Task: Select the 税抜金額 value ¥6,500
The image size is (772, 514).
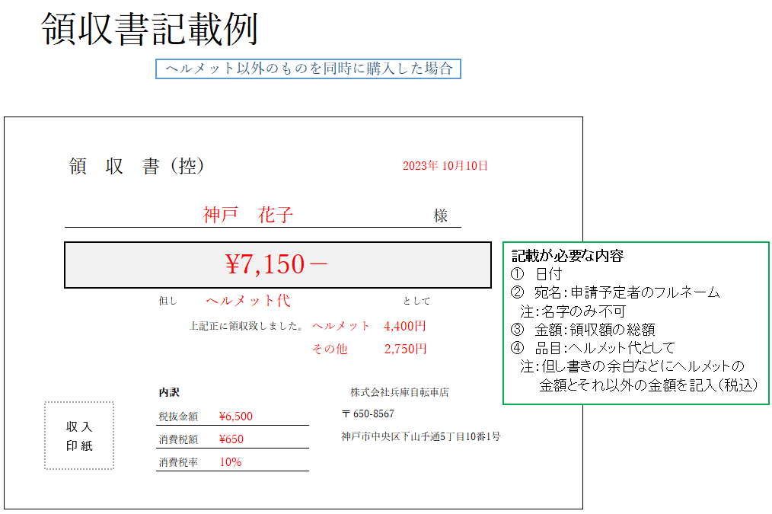Action: [x=235, y=417]
